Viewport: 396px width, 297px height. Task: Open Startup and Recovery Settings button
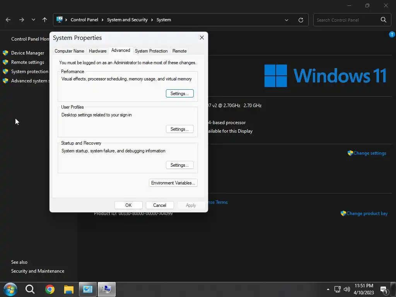pyautogui.click(x=180, y=165)
